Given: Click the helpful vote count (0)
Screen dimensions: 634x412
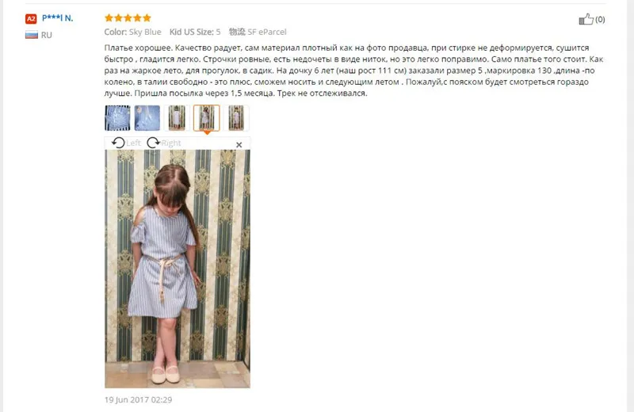Looking at the screenshot, I should tap(600, 19).
